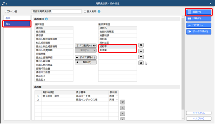
Task: Select 商品名2 in 選択項目 list
Action: [x=54, y=76]
